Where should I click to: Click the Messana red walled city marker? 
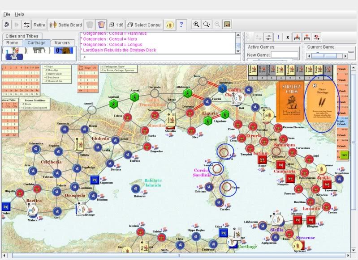click(297, 220)
